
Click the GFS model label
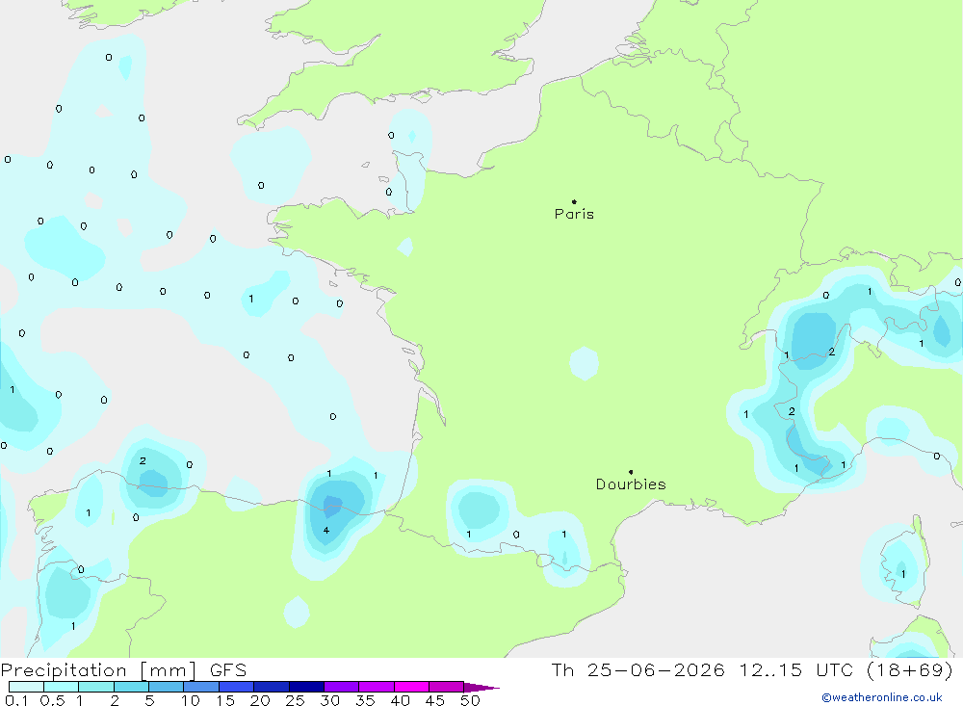coord(228,669)
